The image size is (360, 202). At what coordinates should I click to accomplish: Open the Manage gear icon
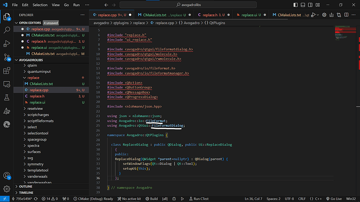pyautogui.click(x=7, y=188)
